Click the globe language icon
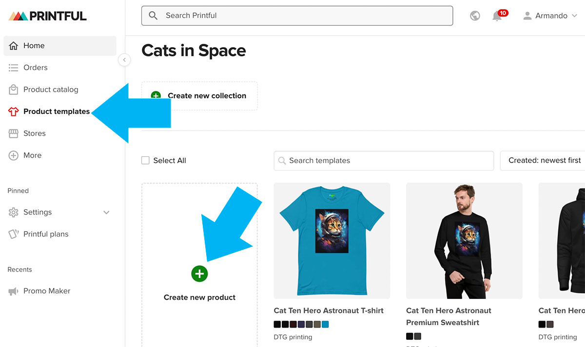This screenshot has height=347, width=585. (x=475, y=16)
